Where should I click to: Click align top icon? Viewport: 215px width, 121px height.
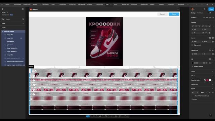(203, 26)
